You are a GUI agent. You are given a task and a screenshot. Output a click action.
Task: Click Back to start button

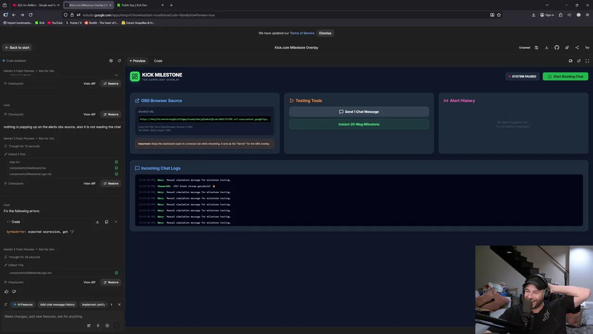coord(17,47)
